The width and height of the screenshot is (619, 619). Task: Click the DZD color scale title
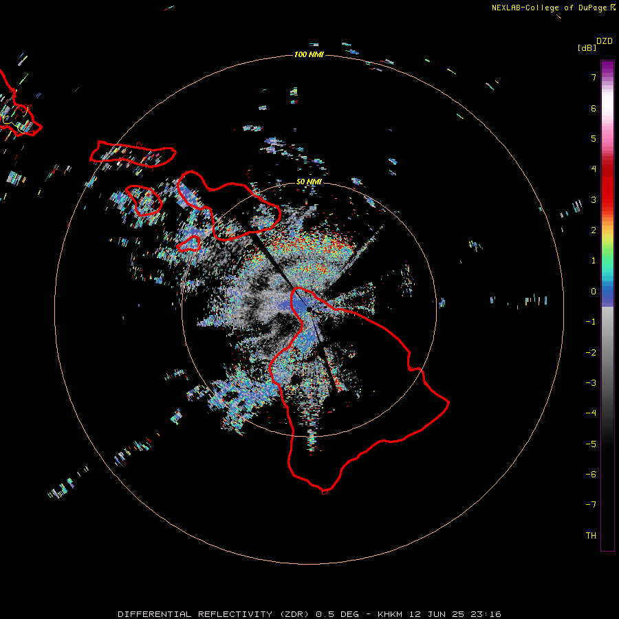click(x=605, y=41)
